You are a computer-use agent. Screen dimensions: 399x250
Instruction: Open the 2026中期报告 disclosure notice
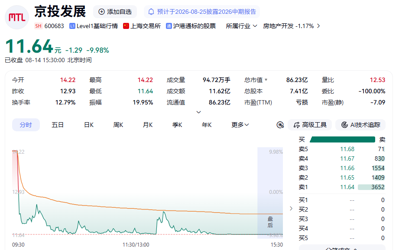pos(202,12)
